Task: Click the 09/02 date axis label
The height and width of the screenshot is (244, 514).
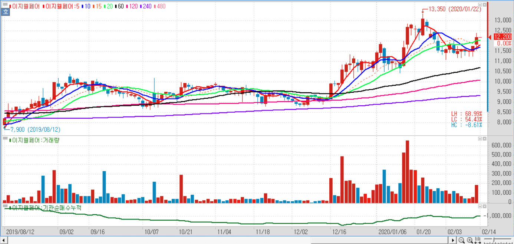Action: tap(66, 232)
